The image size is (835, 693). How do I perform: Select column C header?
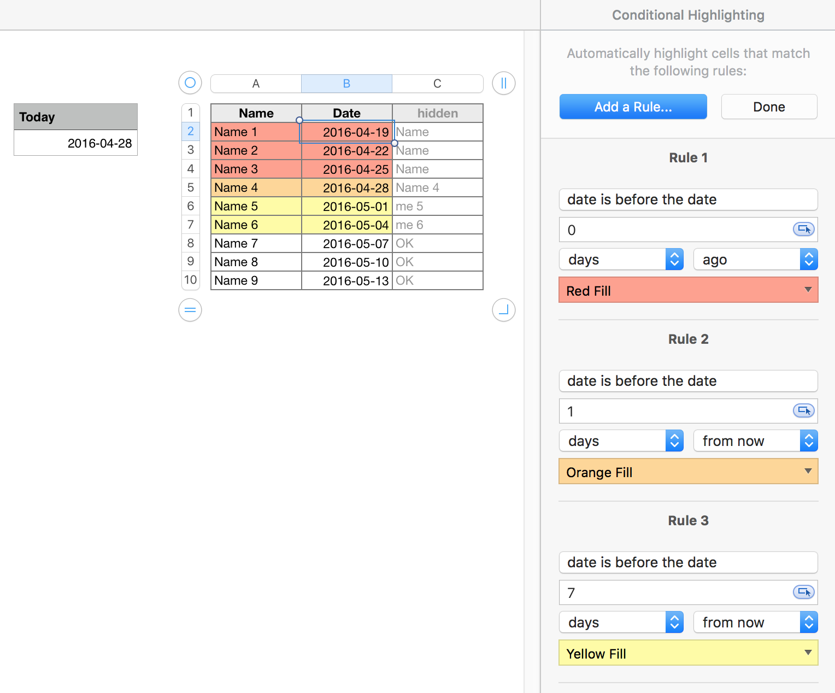point(437,84)
